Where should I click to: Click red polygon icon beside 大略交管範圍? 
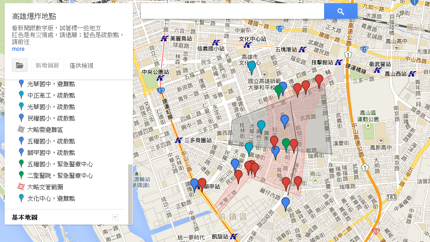point(21,187)
